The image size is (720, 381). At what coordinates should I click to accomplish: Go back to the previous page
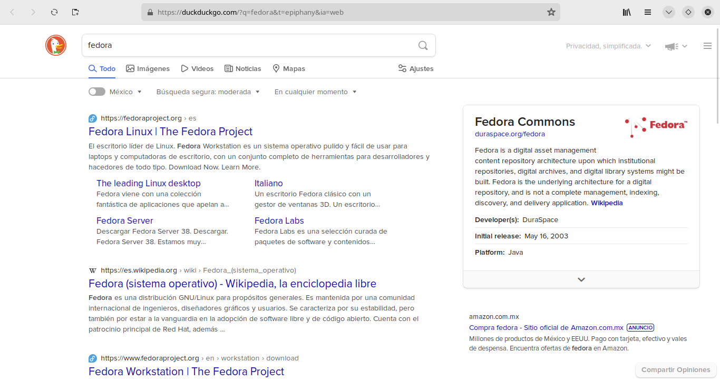pos(12,12)
